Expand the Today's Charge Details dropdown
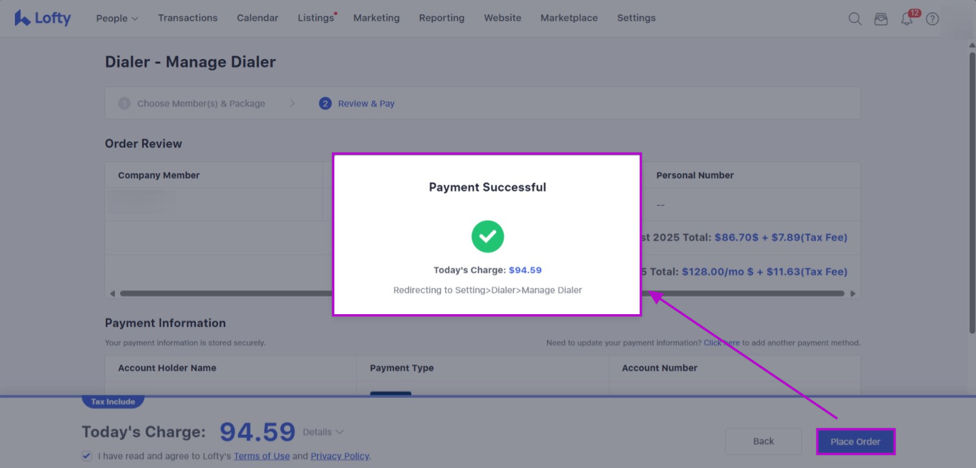 pos(323,432)
